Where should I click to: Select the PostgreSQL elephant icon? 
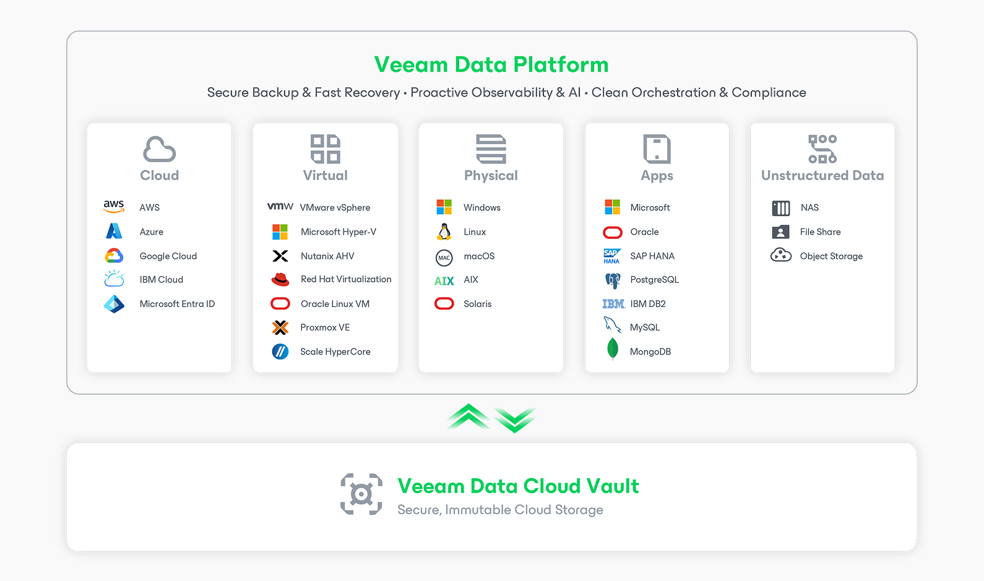(x=613, y=280)
